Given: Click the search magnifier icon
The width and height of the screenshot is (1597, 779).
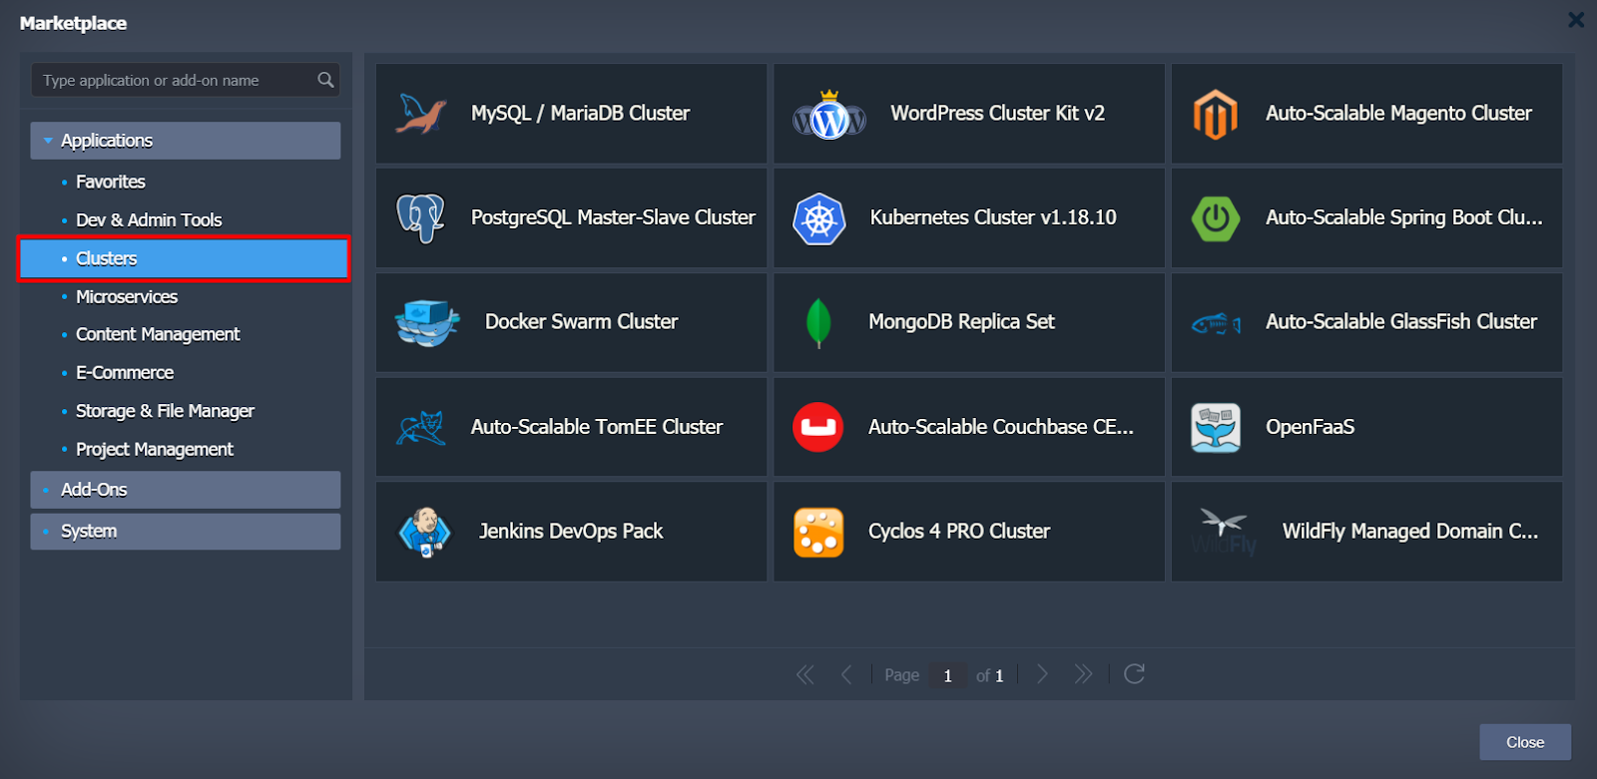Looking at the screenshot, I should tap(325, 80).
